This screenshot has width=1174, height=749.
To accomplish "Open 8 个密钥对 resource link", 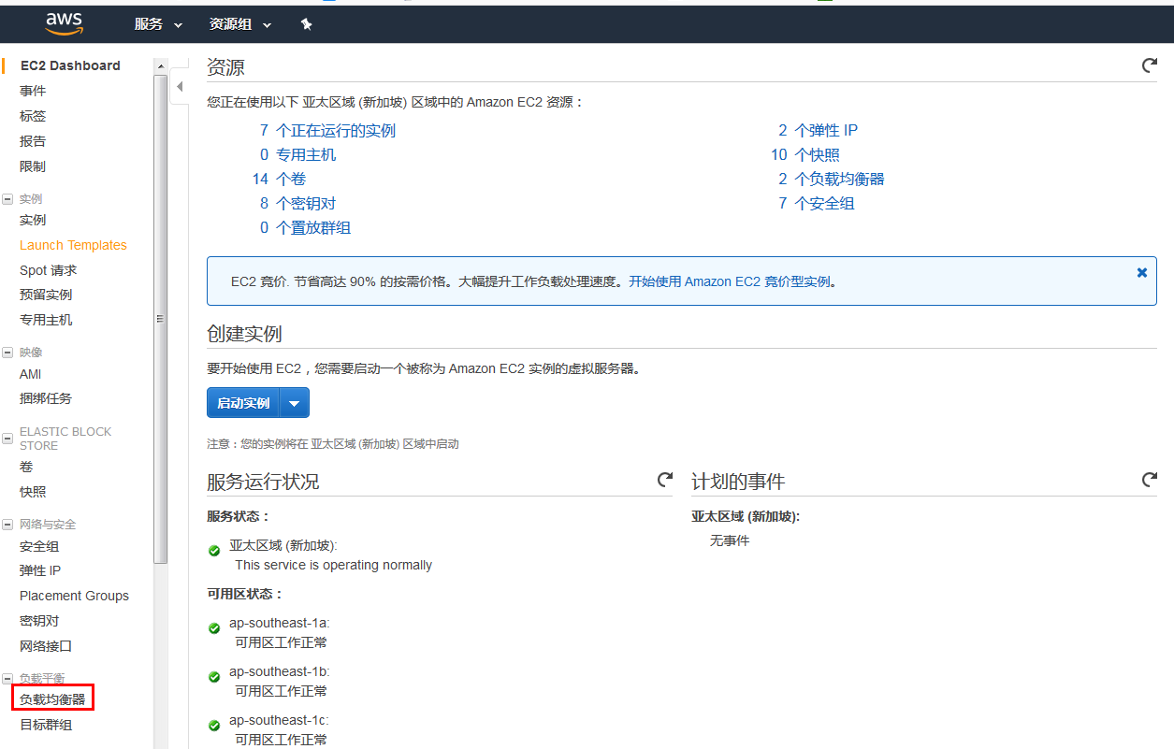I will [x=297, y=204].
